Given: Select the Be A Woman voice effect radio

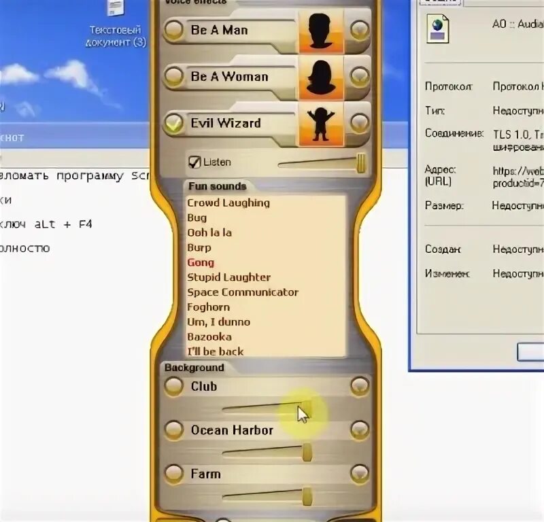Looking at the screenshot, I should [x=174, y=76].
